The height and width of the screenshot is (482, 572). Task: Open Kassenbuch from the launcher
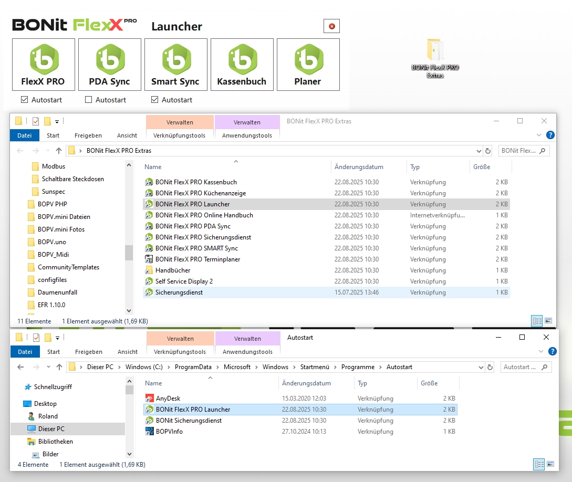pos(242,65)
